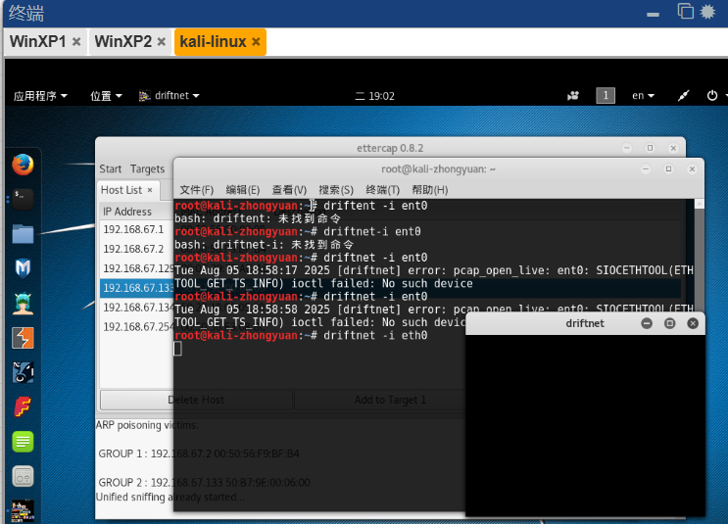This screenshot has height=524, width=728.
Task: Open the settings gear in outer title bar
Action: coord(708,11)
